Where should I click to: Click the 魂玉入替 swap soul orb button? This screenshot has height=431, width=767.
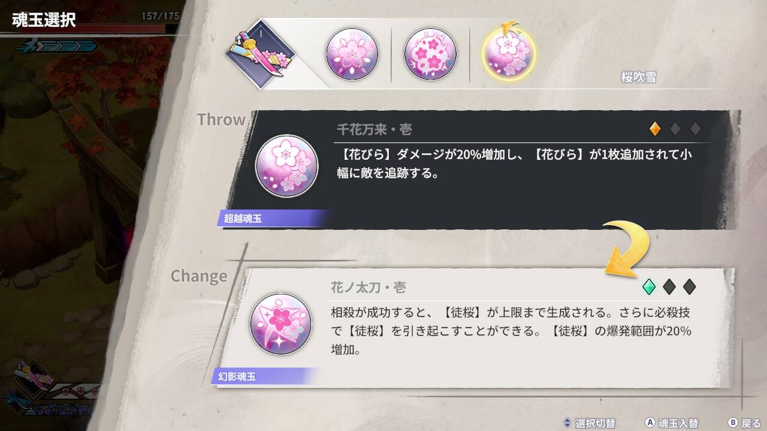(x=672, y=423)
